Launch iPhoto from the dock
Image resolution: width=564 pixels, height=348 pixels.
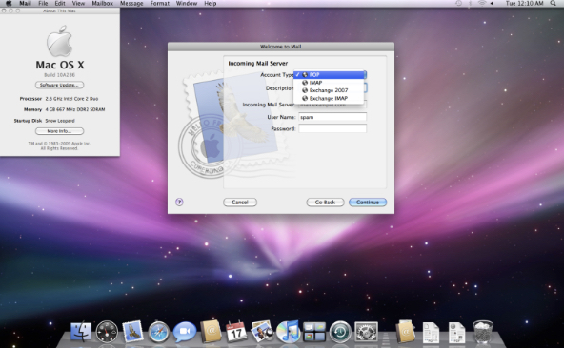(x=262, y=331)
